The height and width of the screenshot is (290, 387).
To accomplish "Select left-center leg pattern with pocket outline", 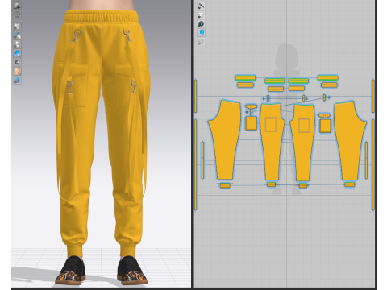I will [272, 151].
